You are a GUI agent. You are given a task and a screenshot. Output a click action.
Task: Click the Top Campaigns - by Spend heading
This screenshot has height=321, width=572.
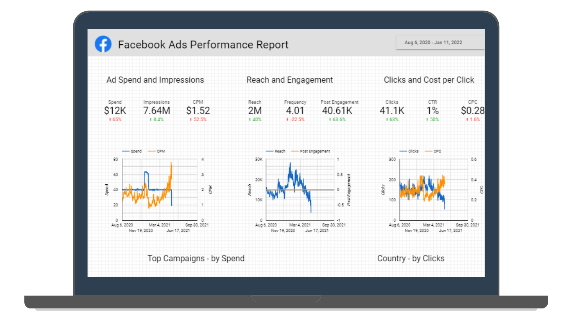click(197, 258)
